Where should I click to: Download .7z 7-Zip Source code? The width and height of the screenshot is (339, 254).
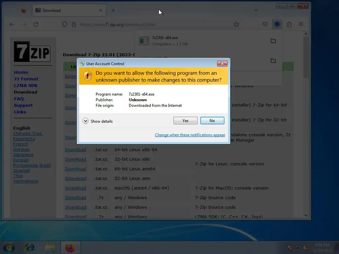75,198
